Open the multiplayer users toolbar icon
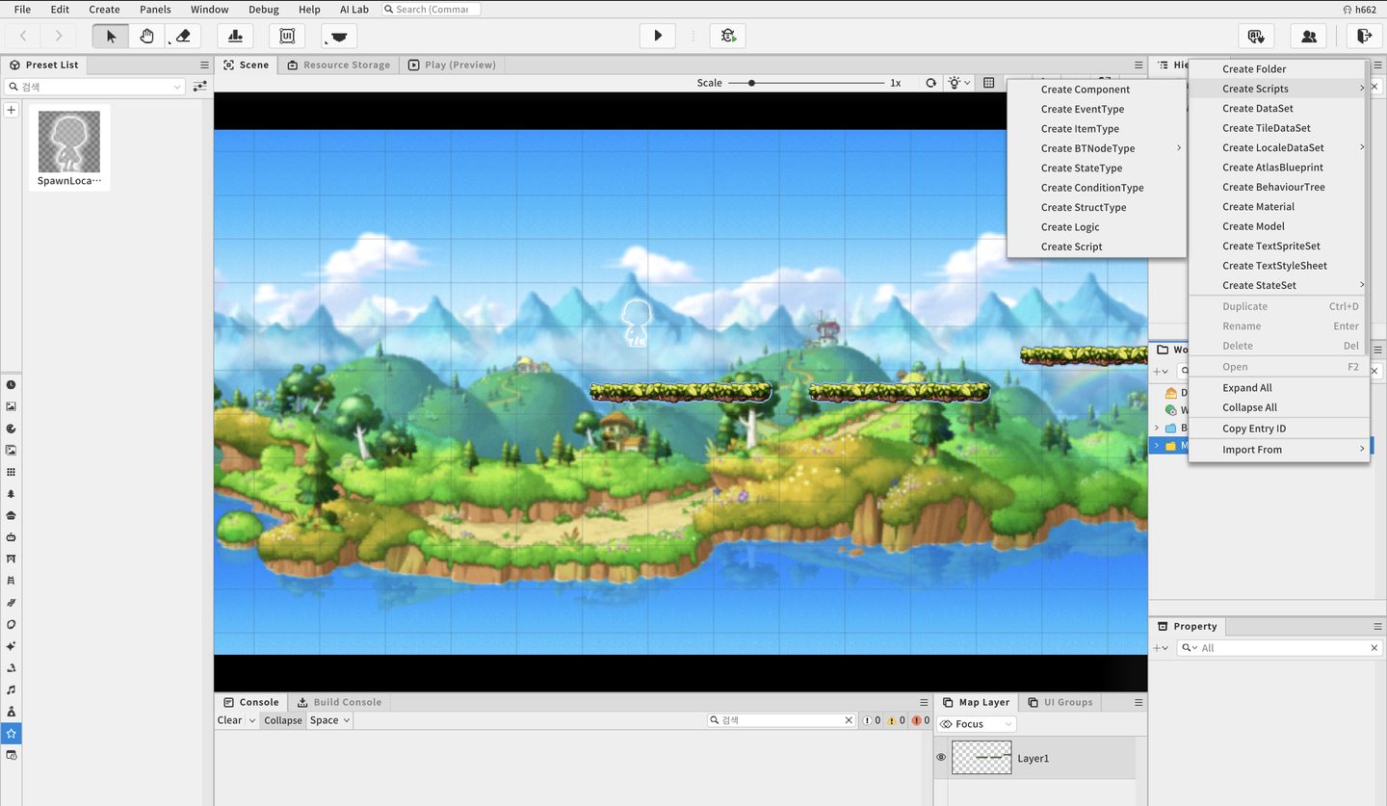 [1309, 36]
